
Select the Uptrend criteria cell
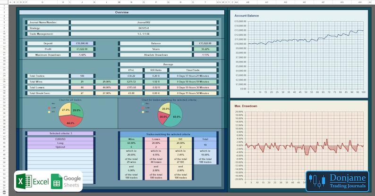(x=60, y=147)
